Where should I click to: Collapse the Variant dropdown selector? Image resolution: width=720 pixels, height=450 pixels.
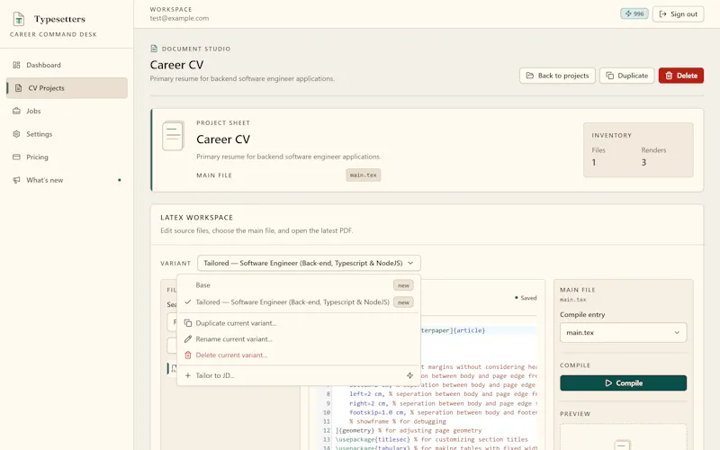tap(309, 263)
